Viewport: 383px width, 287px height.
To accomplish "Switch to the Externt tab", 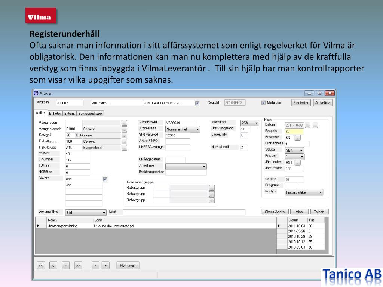I will pos(69,113).
